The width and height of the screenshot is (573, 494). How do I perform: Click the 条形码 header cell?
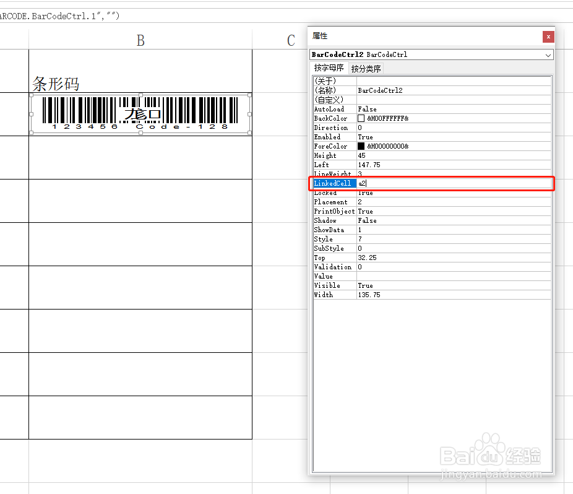pos(140,71)
